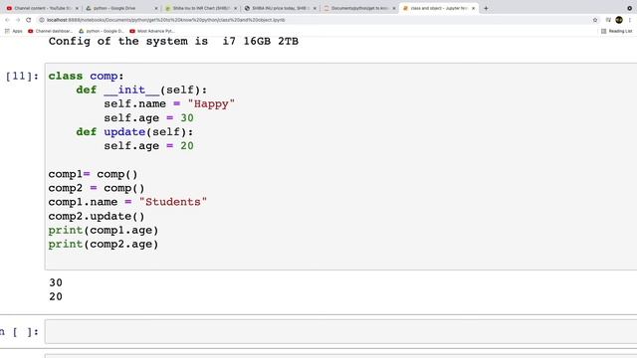Open the Channel dashboard bookmark
The height and width of the screenshot is (358, 637).
pyautogui.click(x=50, y=31)
